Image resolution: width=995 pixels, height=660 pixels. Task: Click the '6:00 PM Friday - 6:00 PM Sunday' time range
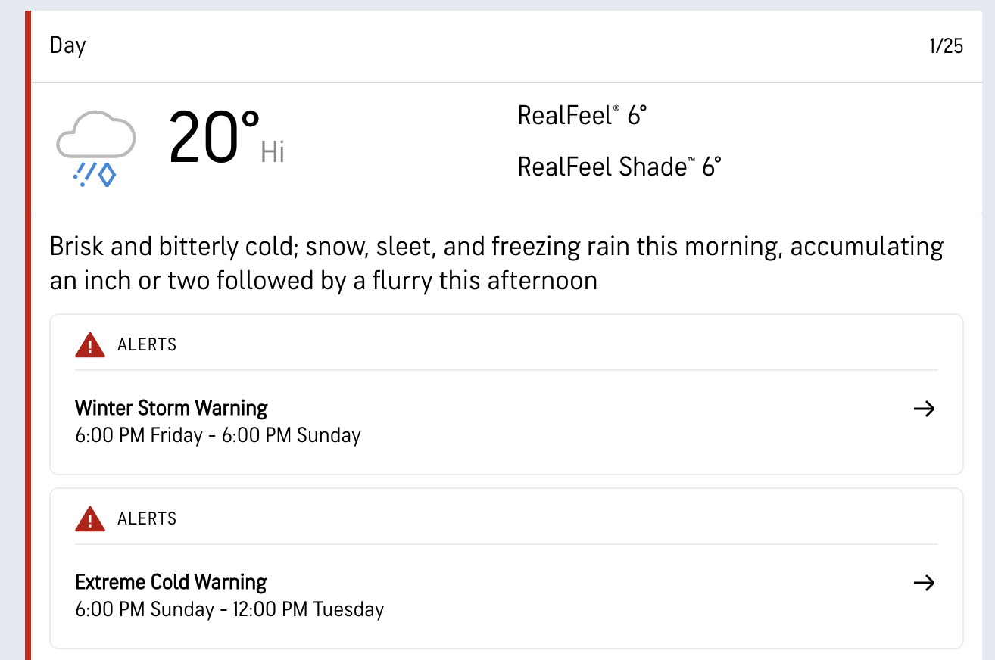(x=218, y=436)
